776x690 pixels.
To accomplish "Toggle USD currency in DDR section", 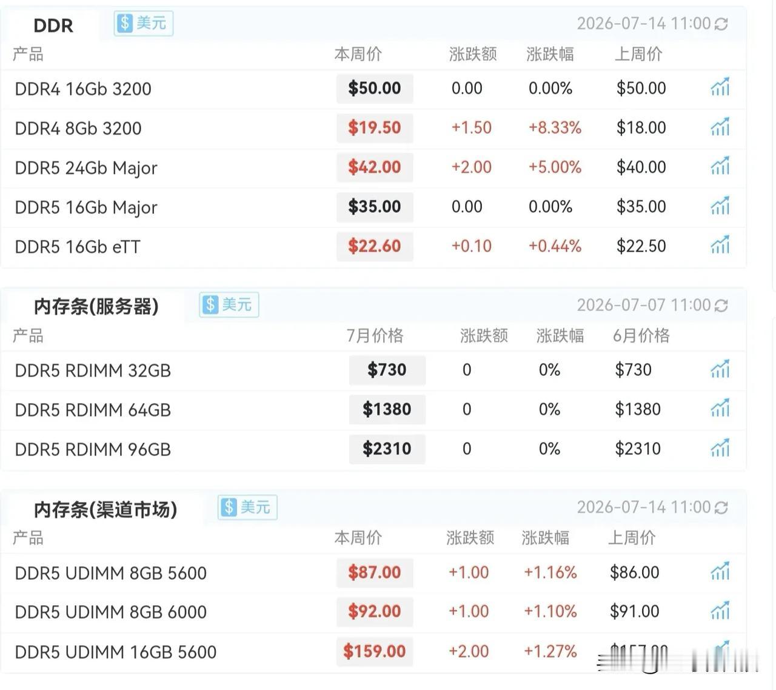I will (144, 24).
